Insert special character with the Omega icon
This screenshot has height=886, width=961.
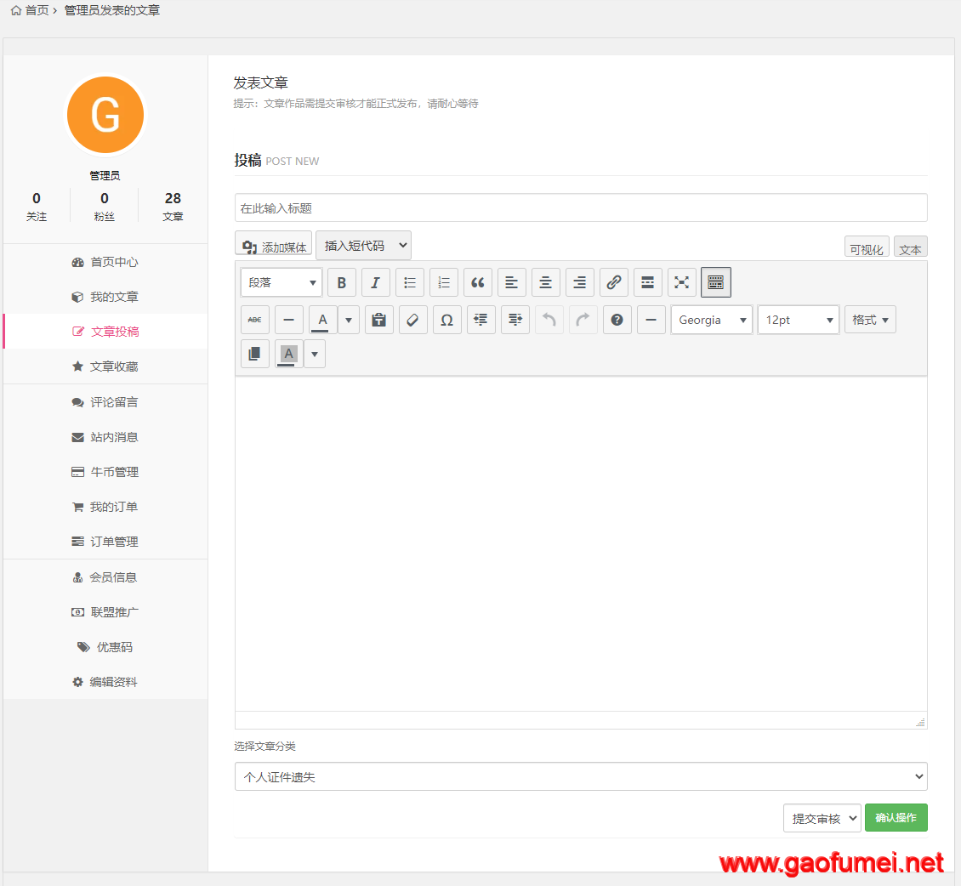click(x=447, y=320)
